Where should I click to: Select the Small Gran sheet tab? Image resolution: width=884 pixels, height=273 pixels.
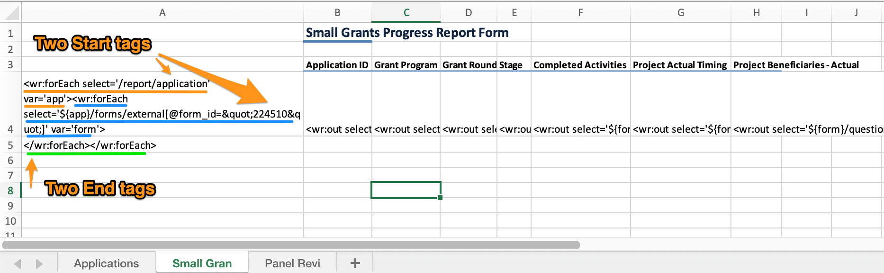[202, 264]
